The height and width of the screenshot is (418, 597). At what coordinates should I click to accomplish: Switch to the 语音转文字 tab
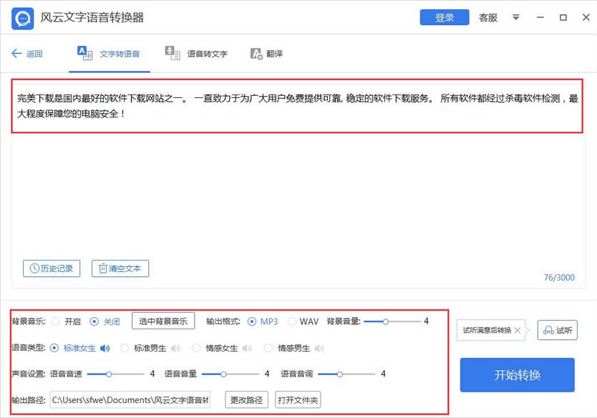[196, 53]
